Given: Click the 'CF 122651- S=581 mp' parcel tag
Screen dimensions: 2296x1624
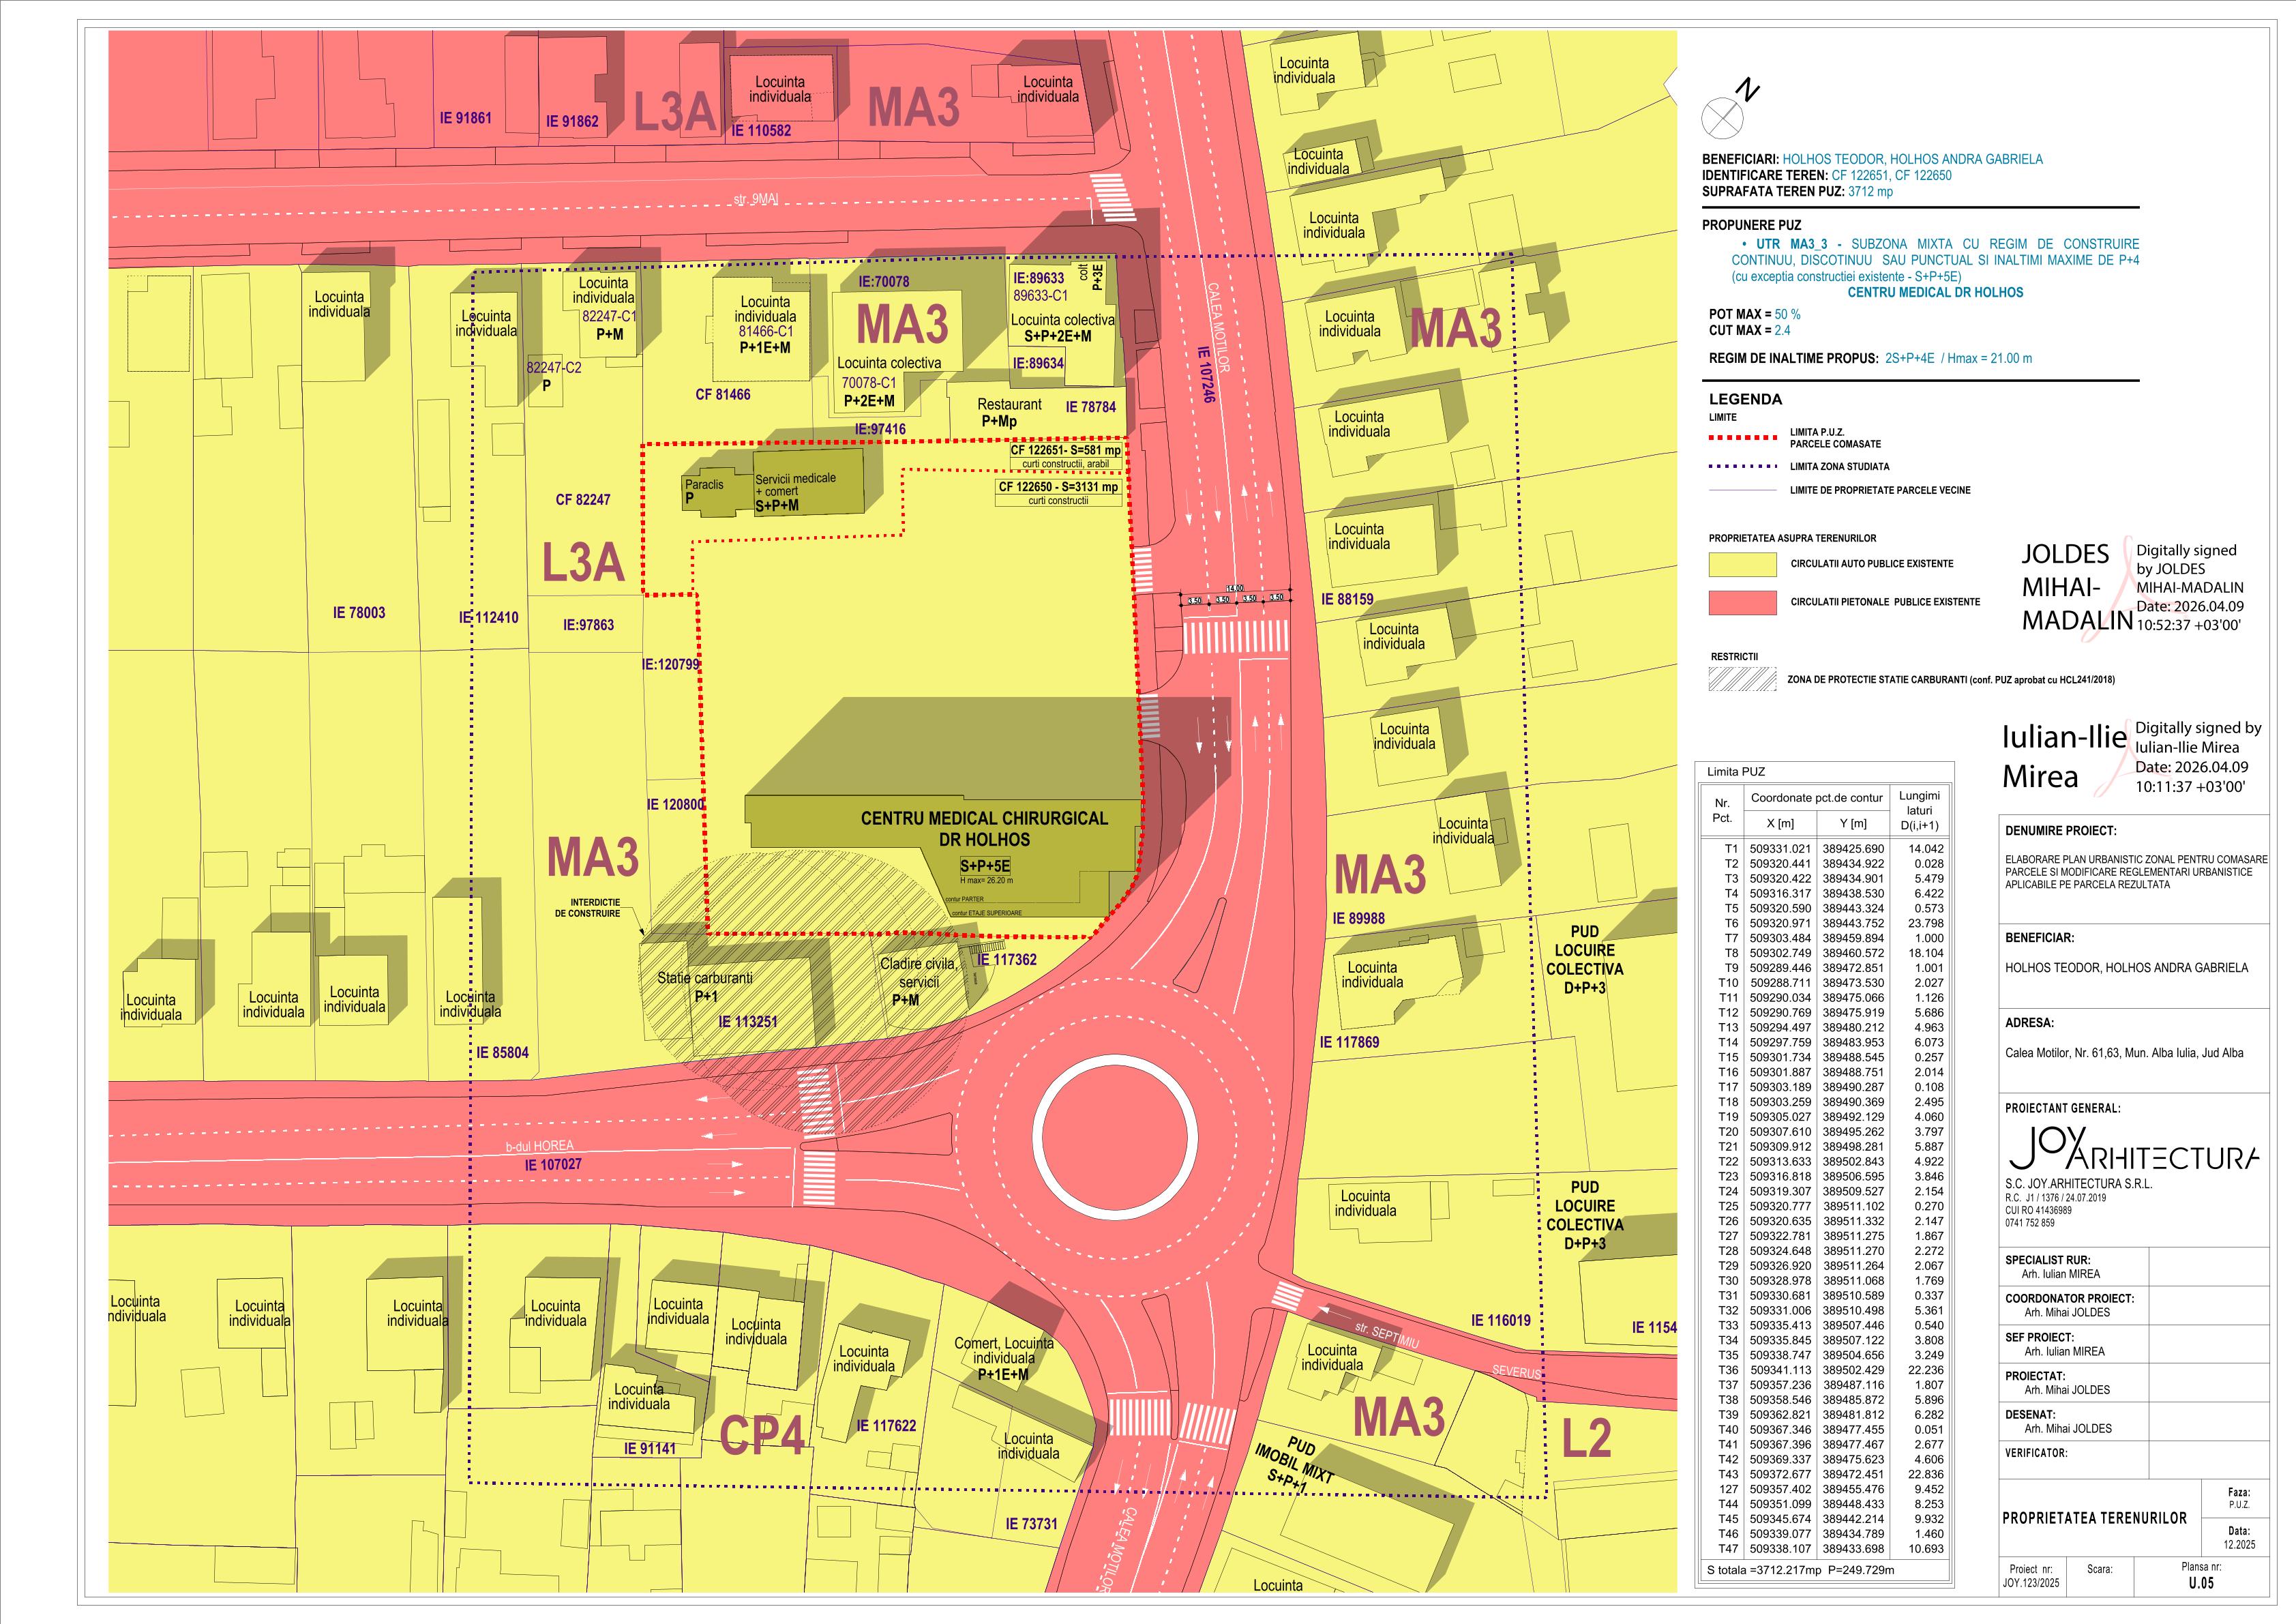Looking at the screenshot, I should coord(1065,451).
